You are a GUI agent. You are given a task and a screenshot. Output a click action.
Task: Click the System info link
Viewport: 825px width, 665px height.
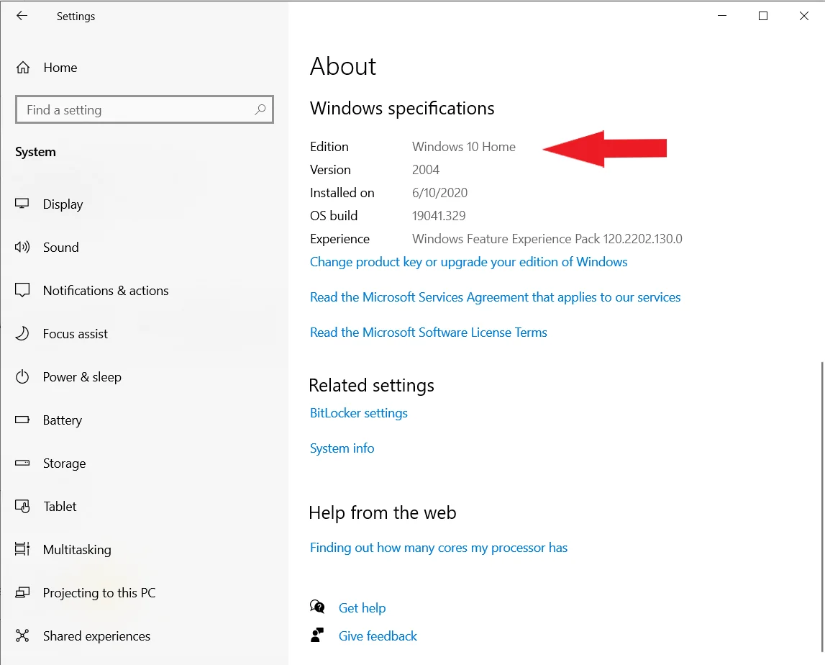342,448
